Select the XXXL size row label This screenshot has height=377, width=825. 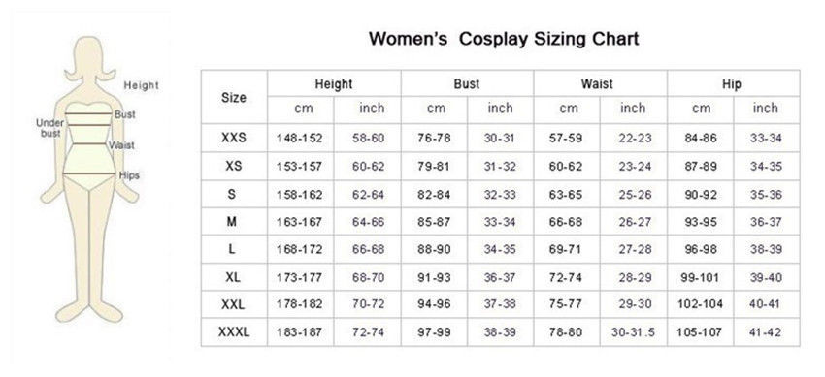(x=234, y=331)
